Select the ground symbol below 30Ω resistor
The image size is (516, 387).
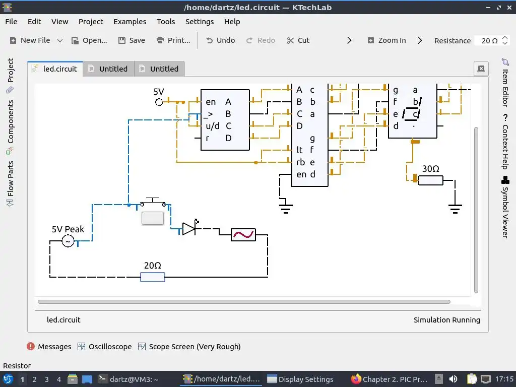[455, 209]
